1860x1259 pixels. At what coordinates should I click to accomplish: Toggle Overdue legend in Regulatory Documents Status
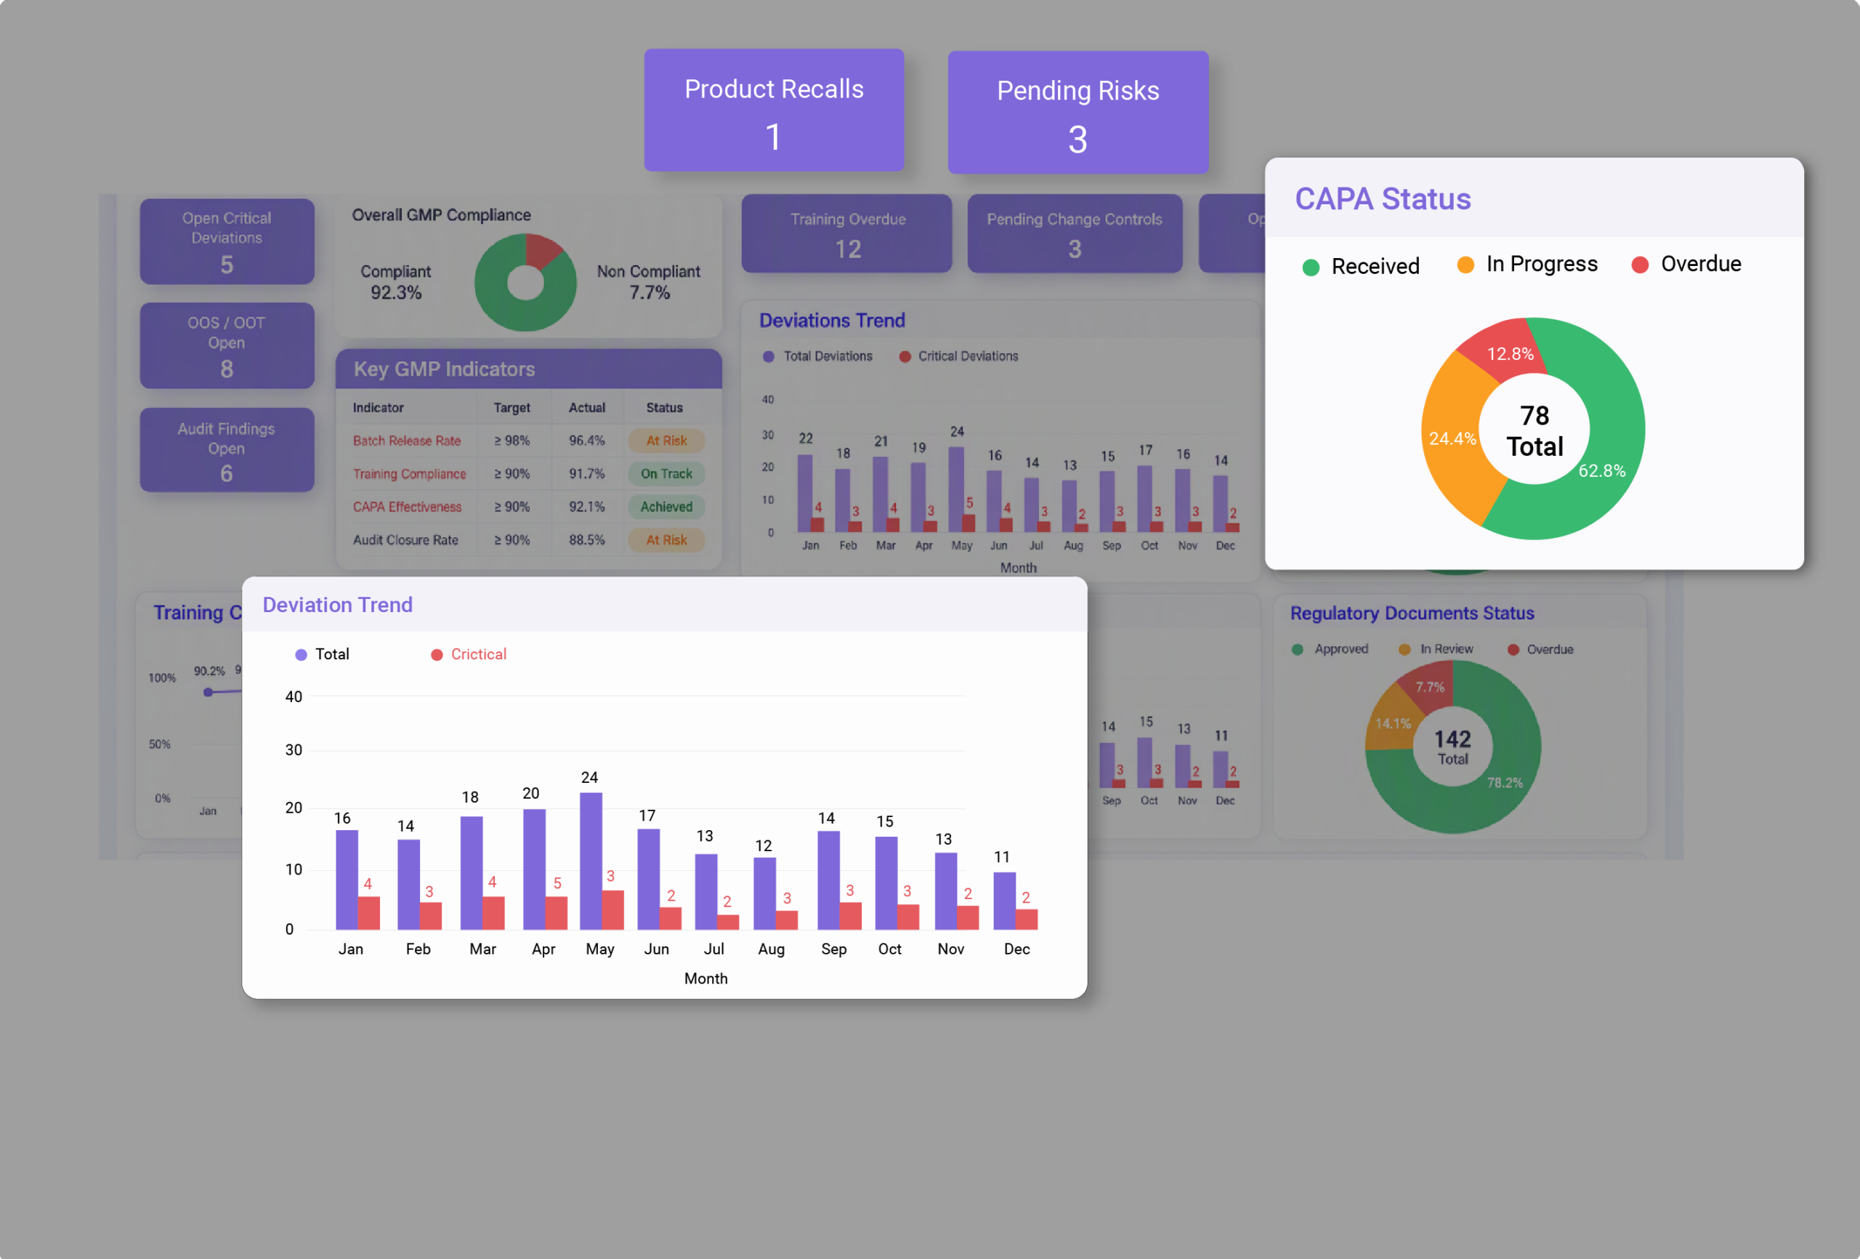pos(1540,648)
